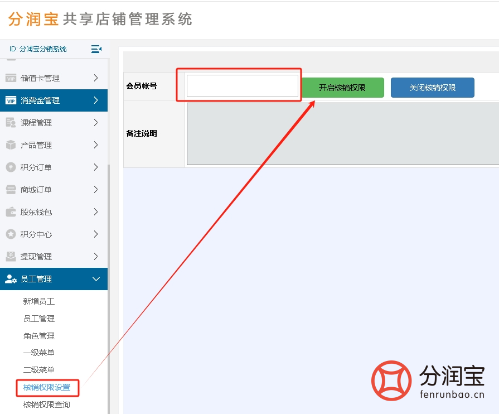
Task: Click the blue 关闭核销权限 button
Action: point(432,88)
